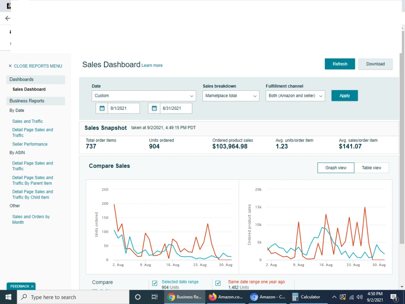Image resolution: width=405 pixels, height=304 pixels.
Task: Open Detail Page Sales and Traffic By Parent Item
Action: coord(32,180)
